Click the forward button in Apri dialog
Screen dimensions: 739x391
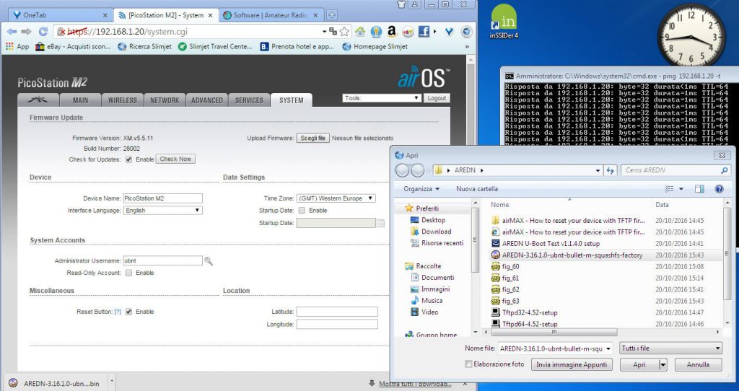418,170
